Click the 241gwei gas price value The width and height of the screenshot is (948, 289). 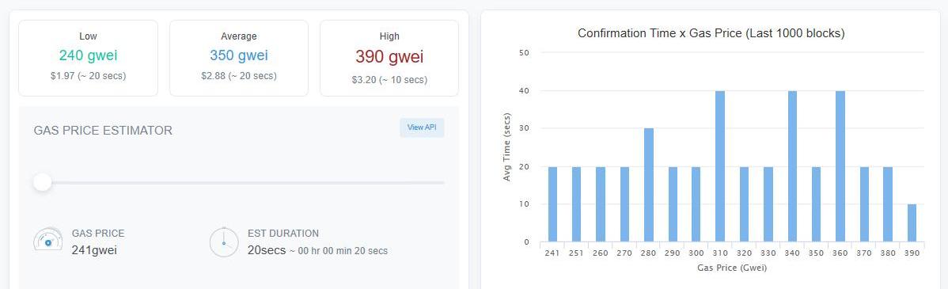tap(94, 249)
